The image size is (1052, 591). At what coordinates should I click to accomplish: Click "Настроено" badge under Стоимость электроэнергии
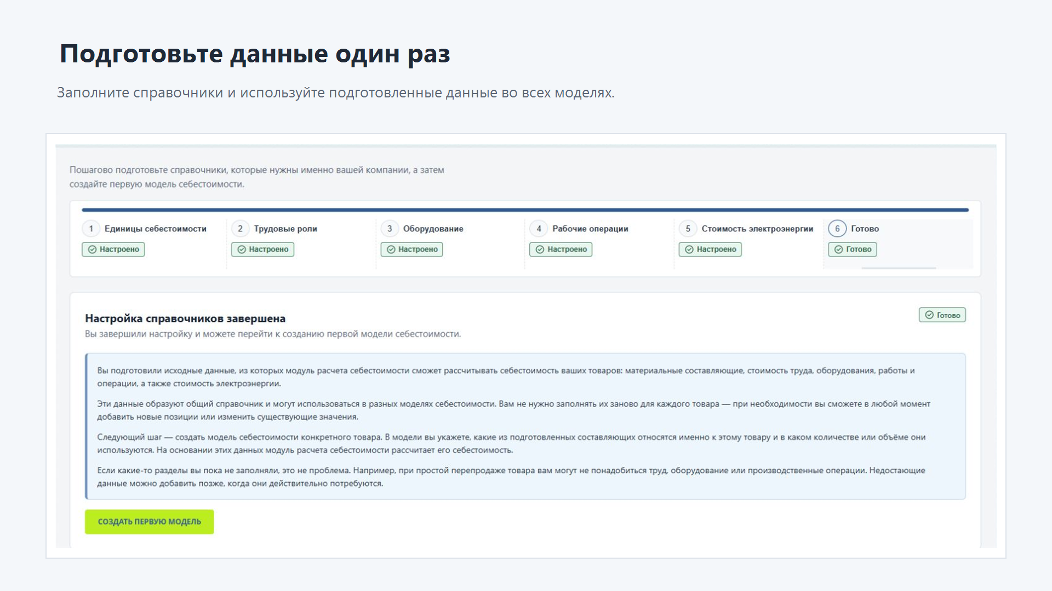710,250
